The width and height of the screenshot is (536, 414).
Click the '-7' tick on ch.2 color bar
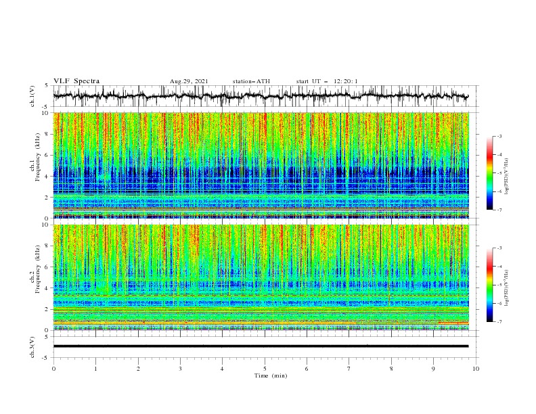499,322
